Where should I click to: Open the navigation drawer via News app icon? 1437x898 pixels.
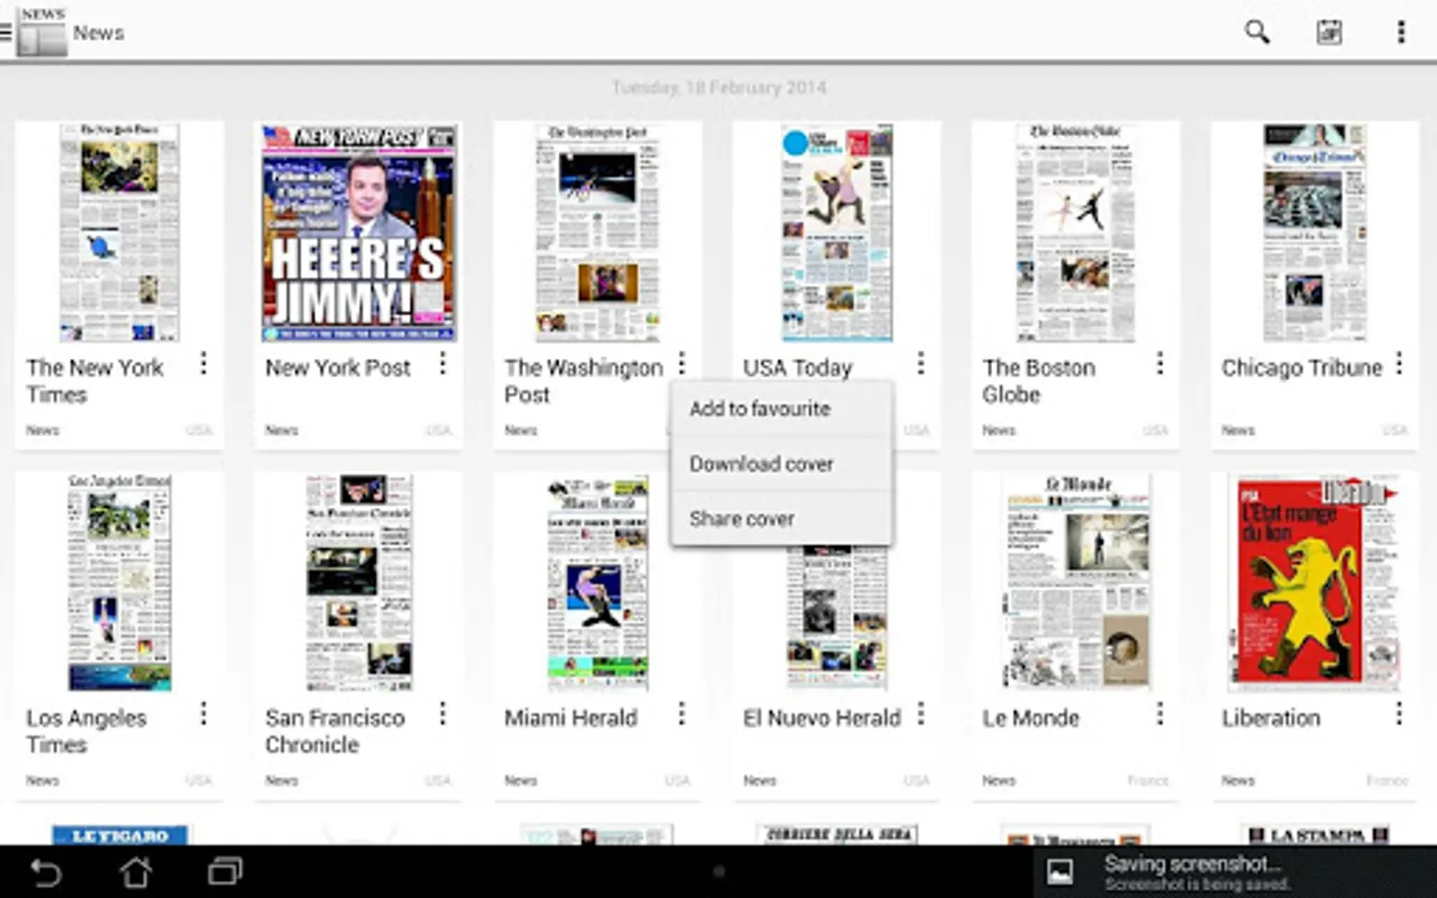34,32
